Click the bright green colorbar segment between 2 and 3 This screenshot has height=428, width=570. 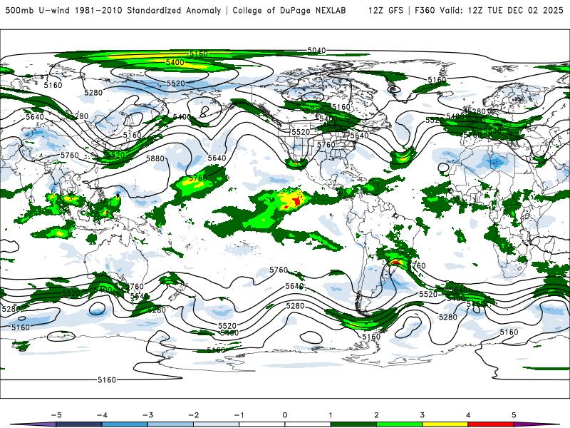[x=399, y=424]
